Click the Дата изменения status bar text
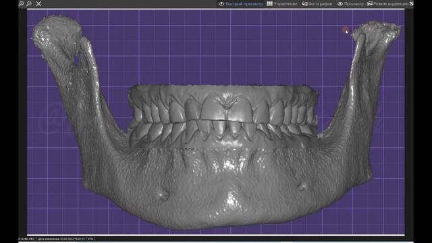The image size is (432, 243). coord(61,239)
